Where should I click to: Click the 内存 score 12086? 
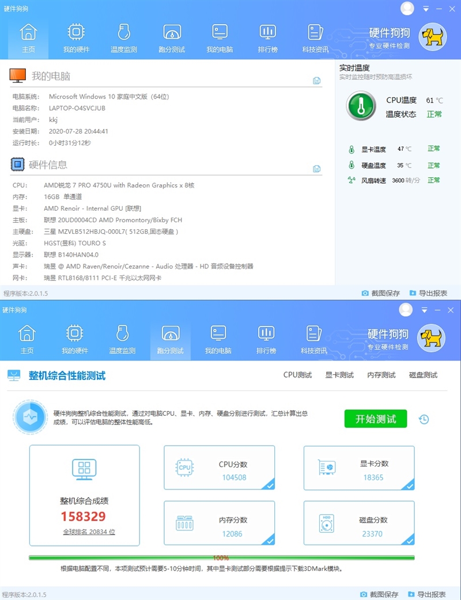[x=232, y=534]
